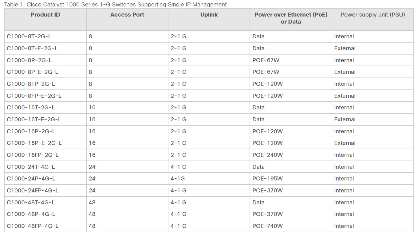This screenshot has width=418, height=235.
Task: Select the Uplink column header
Action: coord(209,15)
